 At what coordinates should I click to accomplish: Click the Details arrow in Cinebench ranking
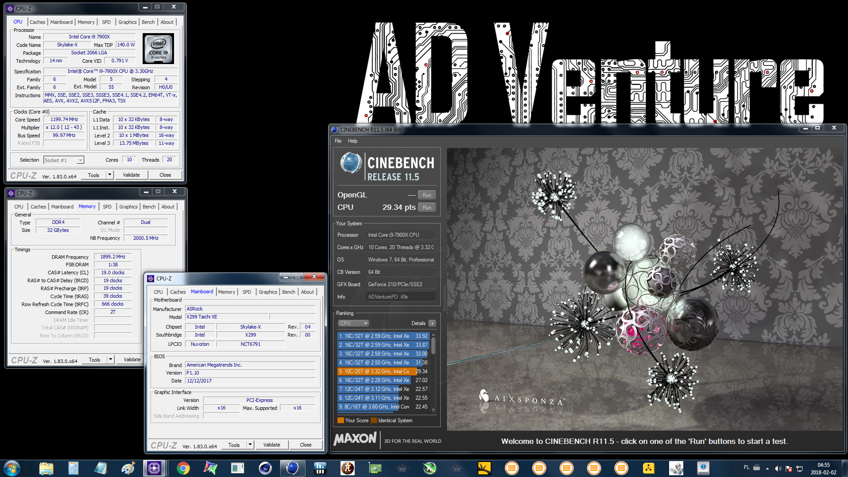[x=432, y=323]
